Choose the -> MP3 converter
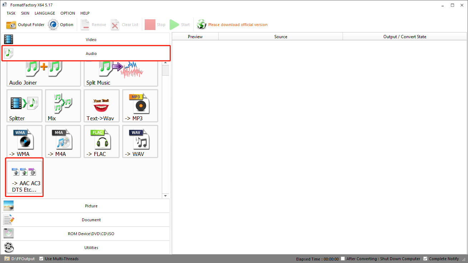The image size is (468, 263). point(140,106)
